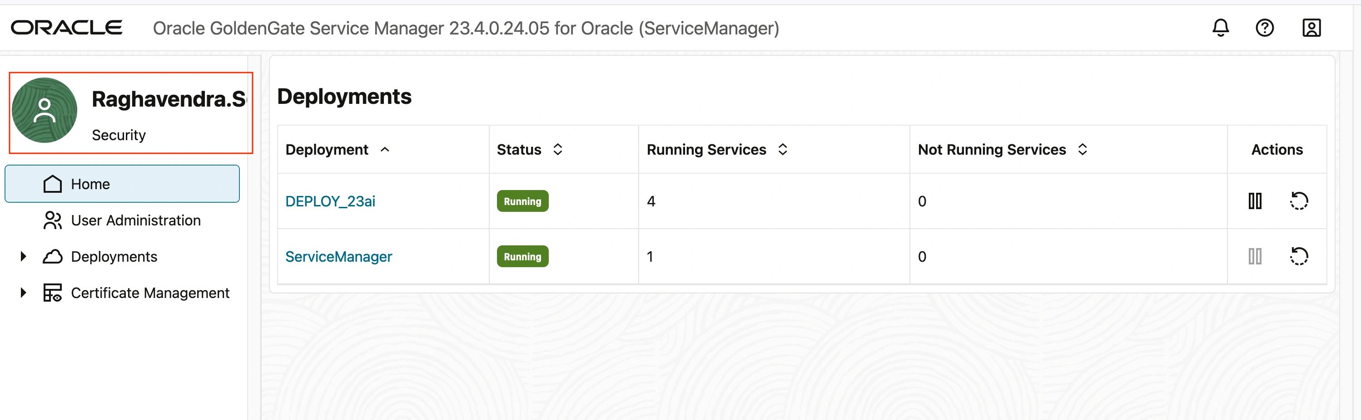Go to Home in the sidebar
The image size is (1361, 420).
click(x=90, y=184)
